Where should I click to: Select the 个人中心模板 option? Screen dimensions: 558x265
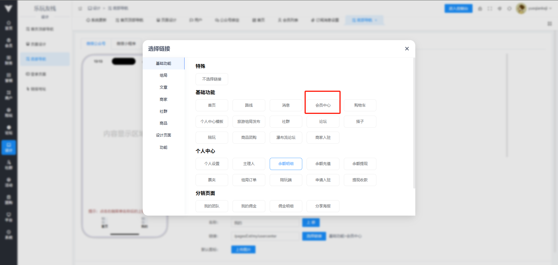(212, 121)
